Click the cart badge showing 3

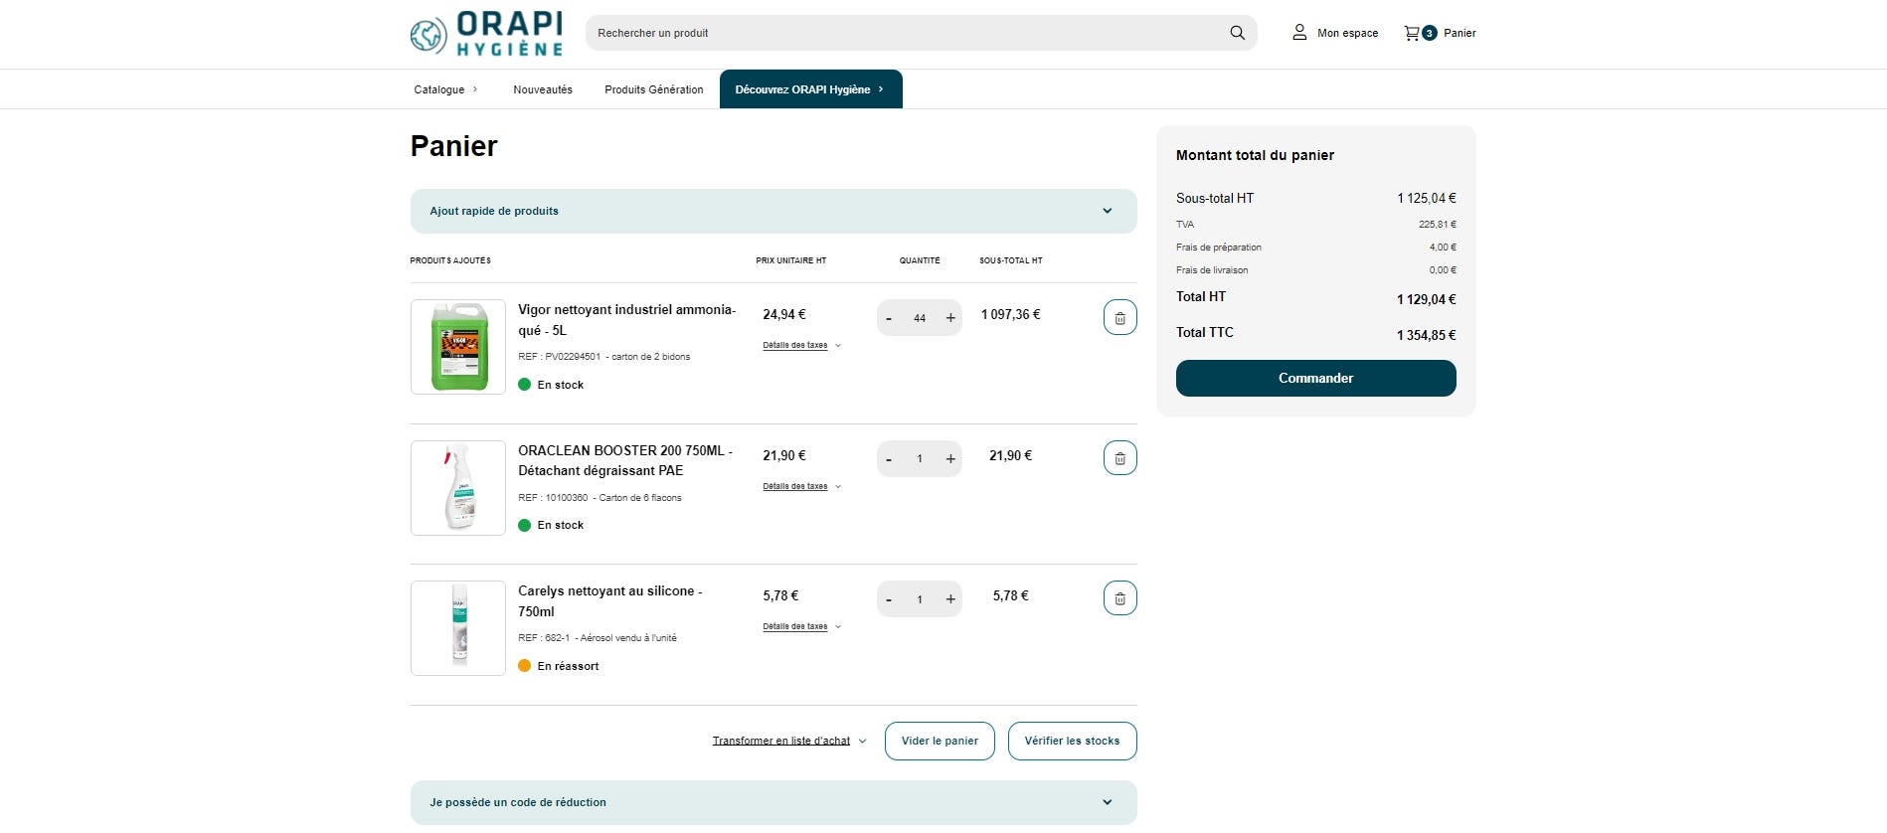point(1429,33)
